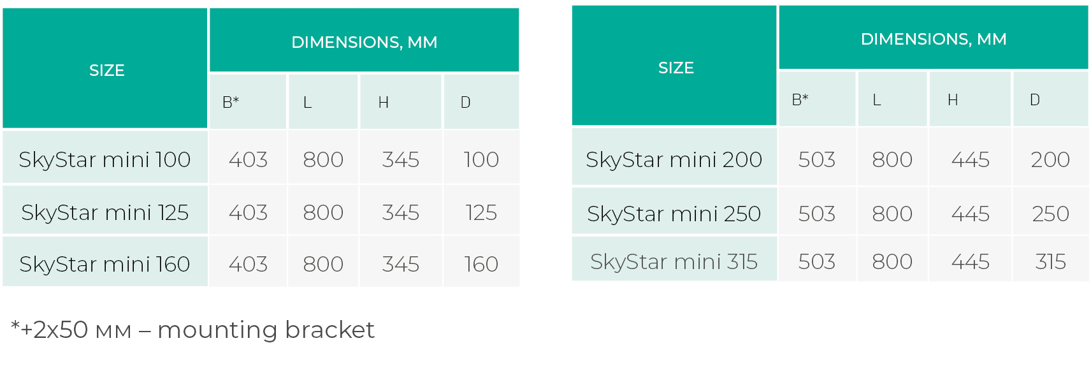Select the SkyStar mini 125 size cell
This screenshot has width=1091, height=380.
(x=105, y=212)
